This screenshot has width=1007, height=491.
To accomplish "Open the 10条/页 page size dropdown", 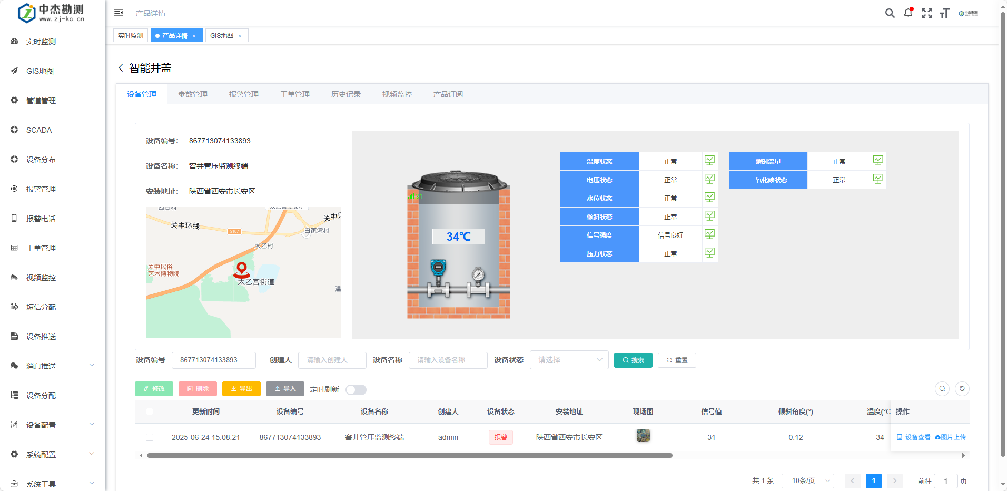I will (807, 480).
